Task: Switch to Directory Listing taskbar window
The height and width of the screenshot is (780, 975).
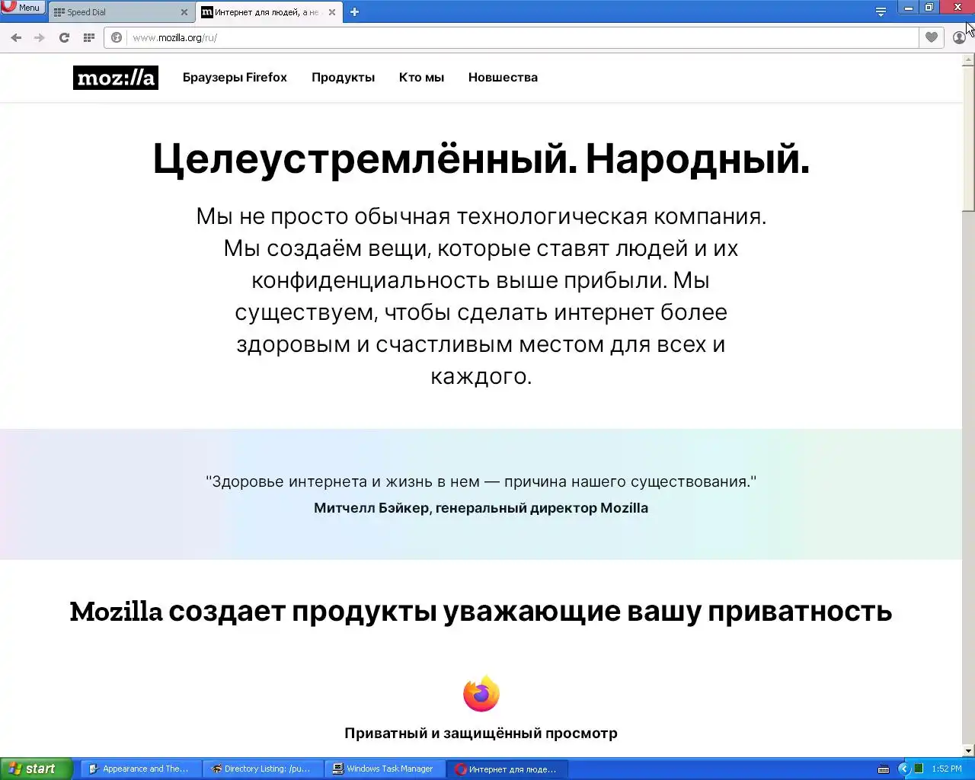Action: (x=263, y=769)
